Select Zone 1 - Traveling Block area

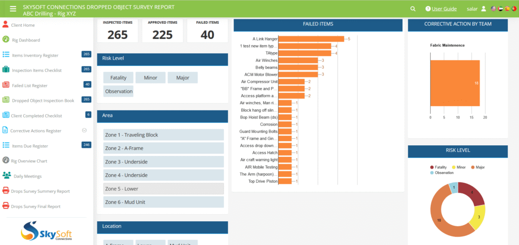(x=163, y=135)
